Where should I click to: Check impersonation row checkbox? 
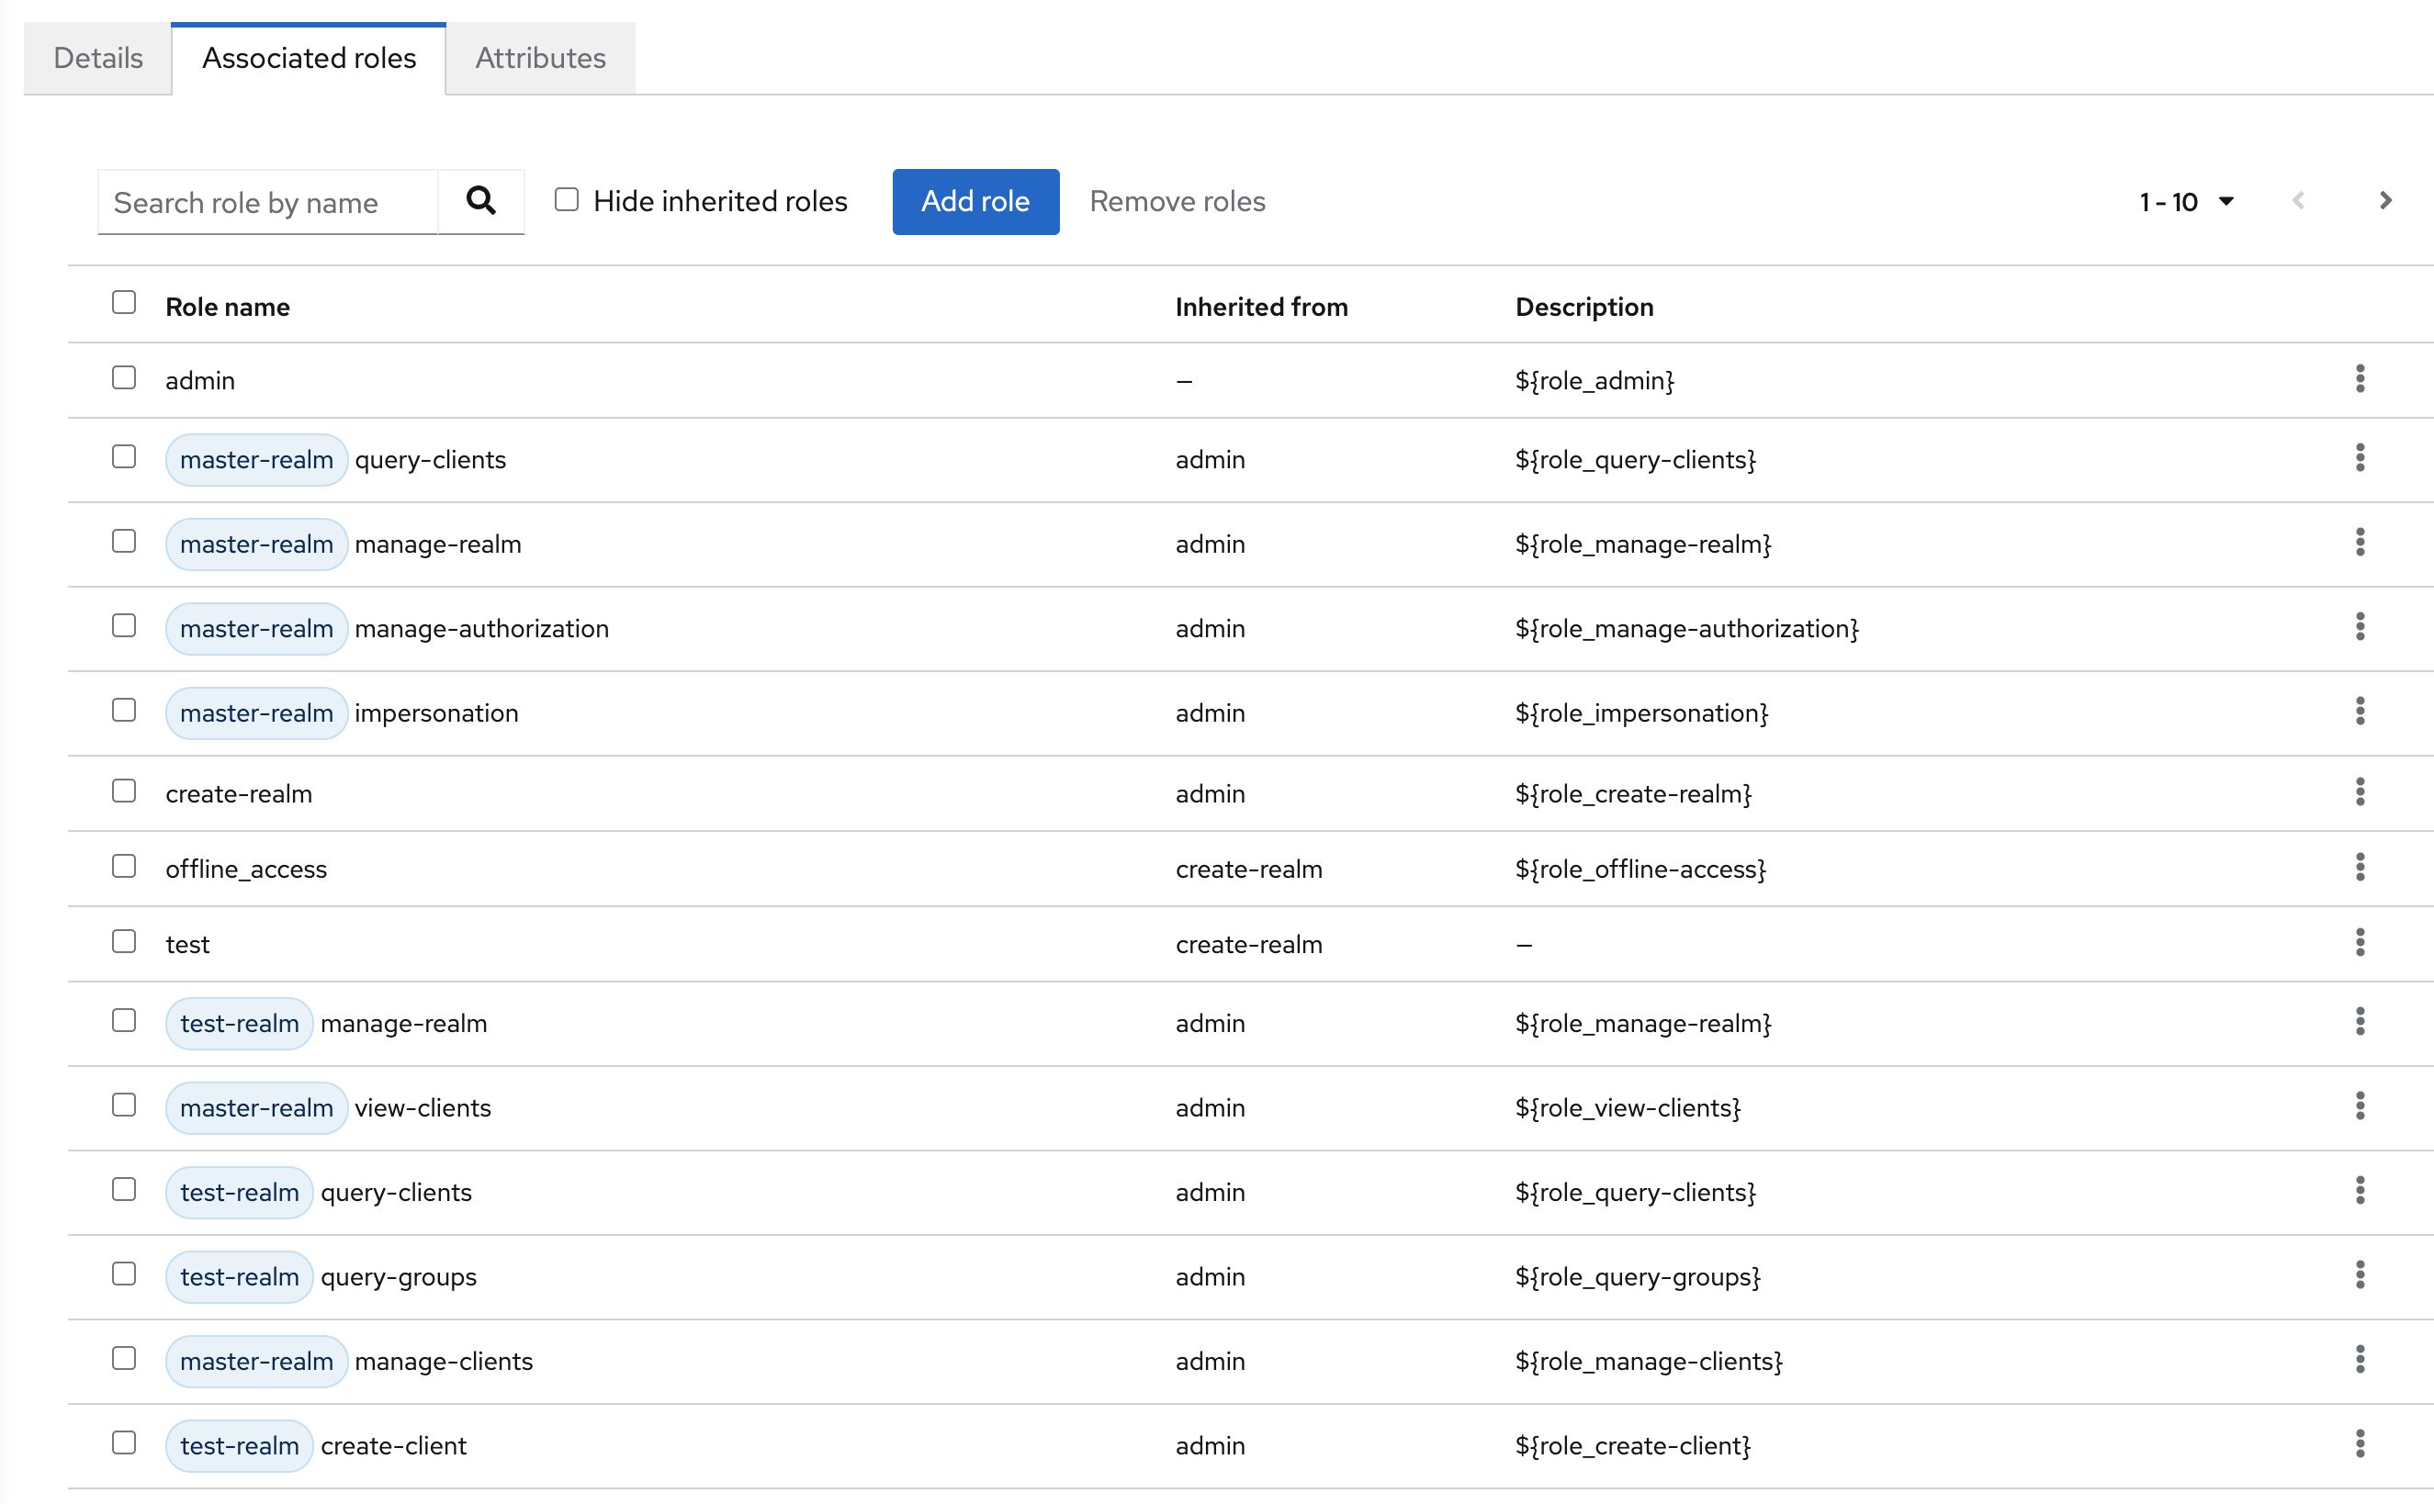(x=123, y=712)
